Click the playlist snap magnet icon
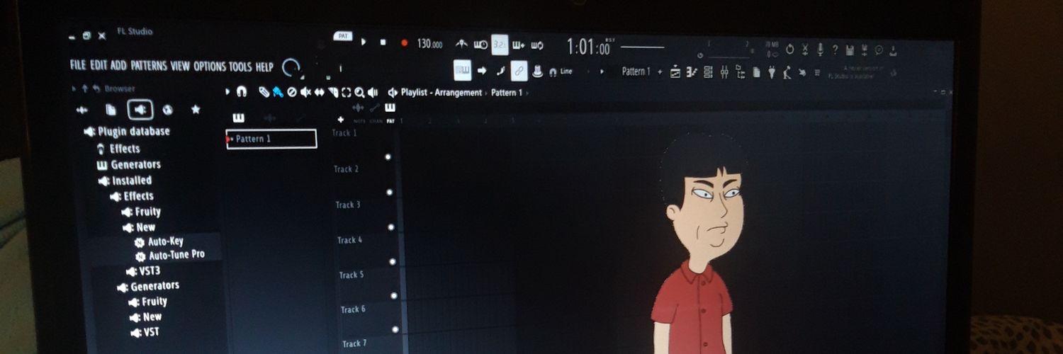1063x354 pixels. 242,91
